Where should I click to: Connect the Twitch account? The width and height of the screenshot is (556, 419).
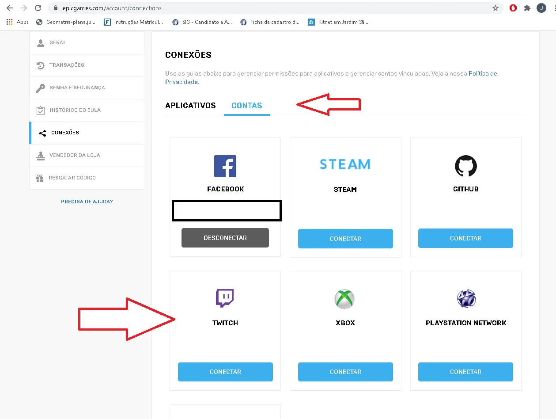225,372
